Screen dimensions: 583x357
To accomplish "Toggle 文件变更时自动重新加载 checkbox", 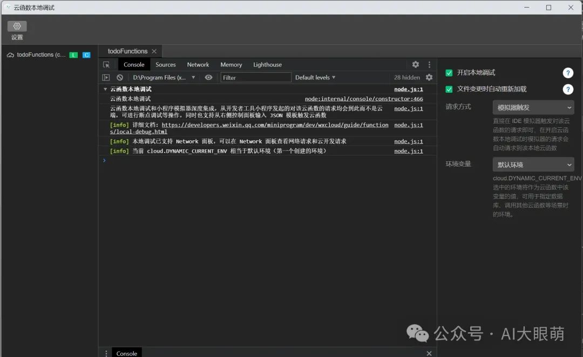I will pyautogui.click(x=449, y=89).
